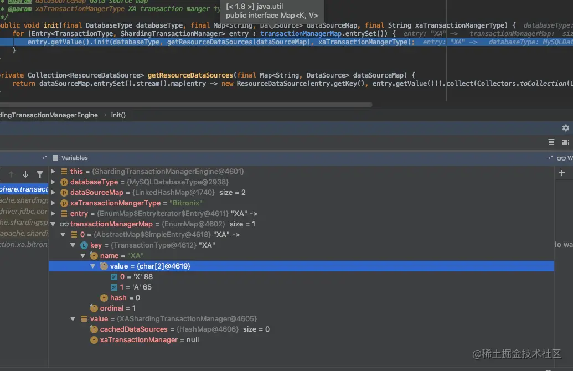Screen dimensions: 573x371
Task: Click the array element icon for 1 = 'A'
Action: tap(114, 287)
